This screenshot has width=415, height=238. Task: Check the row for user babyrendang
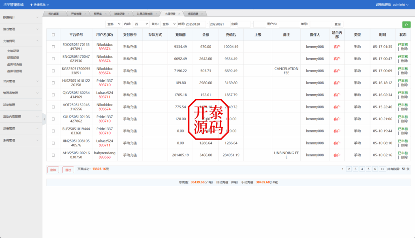(x=53, y=155)
